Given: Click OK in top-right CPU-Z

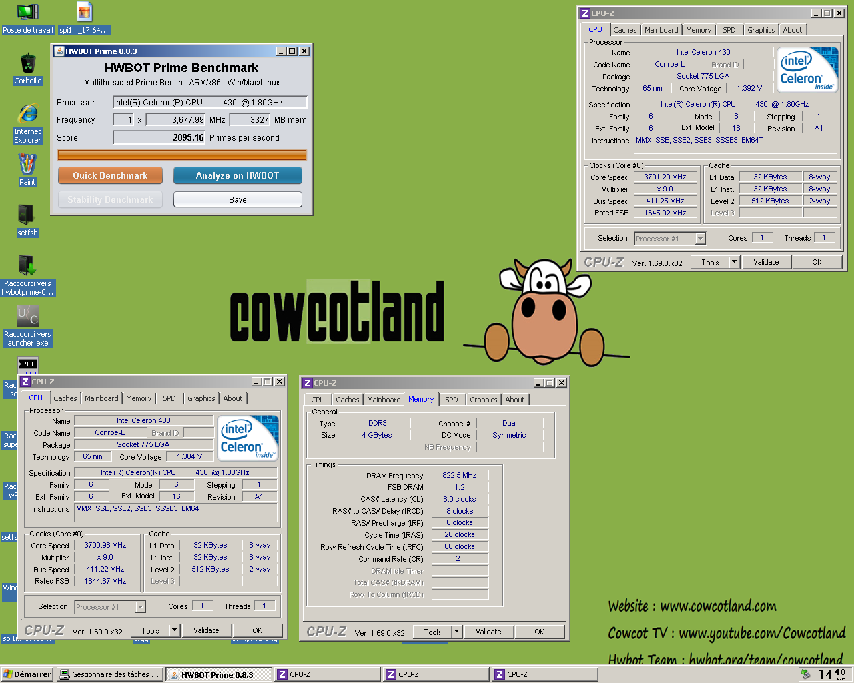Looking at the screenshot, I should point(817,262).
